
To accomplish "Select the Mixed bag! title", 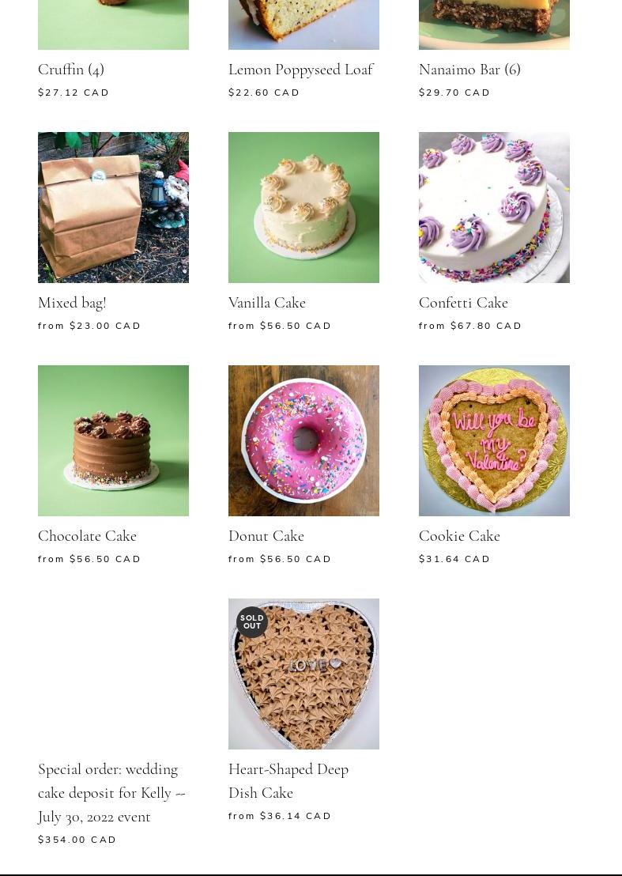I will coord(72,303).
